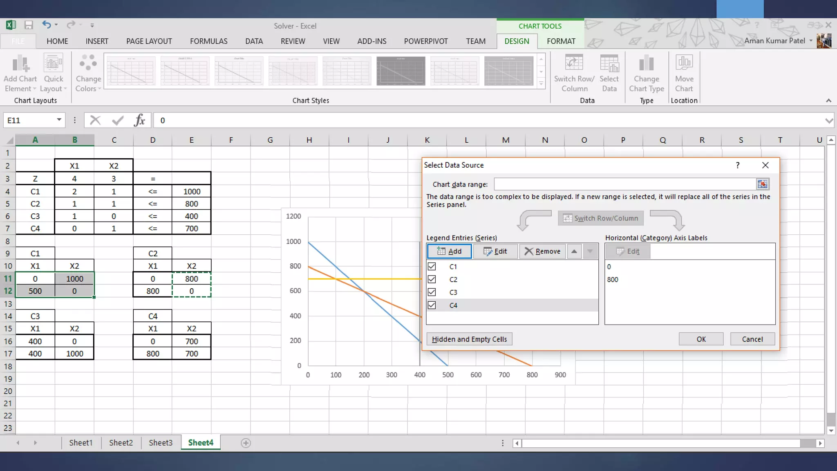Uncheck the C3 series checkbox
This screenshot has height=471, width=837.
(x=432, y=292)
